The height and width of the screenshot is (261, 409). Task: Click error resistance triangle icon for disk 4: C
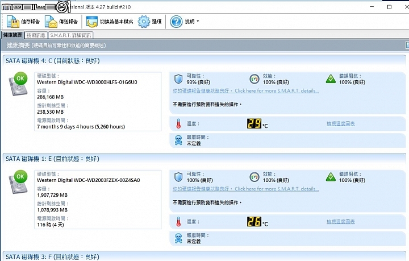pyautogui.click(x=331, y=79)
